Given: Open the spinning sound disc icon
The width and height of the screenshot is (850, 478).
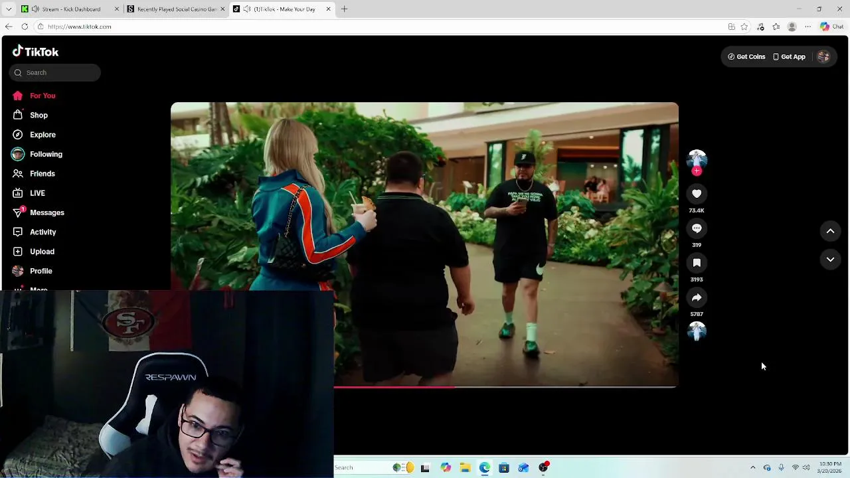Looking at the screenshot, I should pyautogui.click(x=697, y=331).
